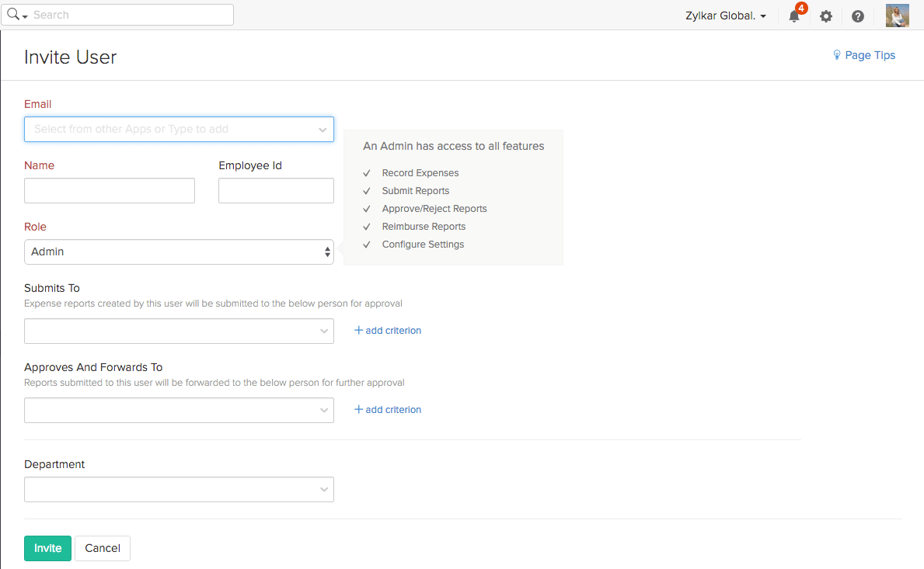924x569 pixels.
Task: Click the Cancel button
Action: [103, 548]
